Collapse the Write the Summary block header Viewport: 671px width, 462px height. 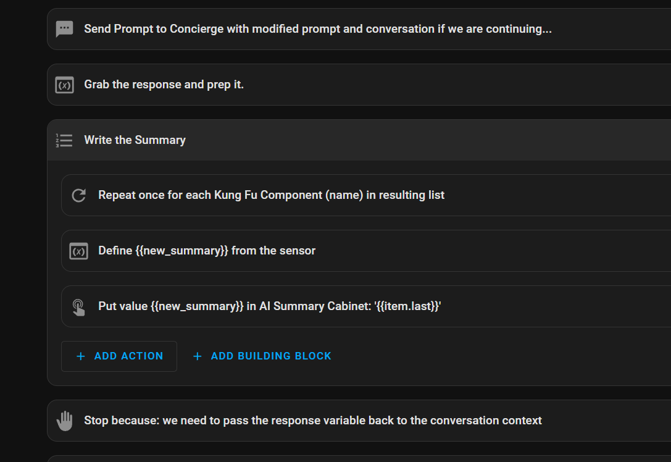click(x=370, y=140)
